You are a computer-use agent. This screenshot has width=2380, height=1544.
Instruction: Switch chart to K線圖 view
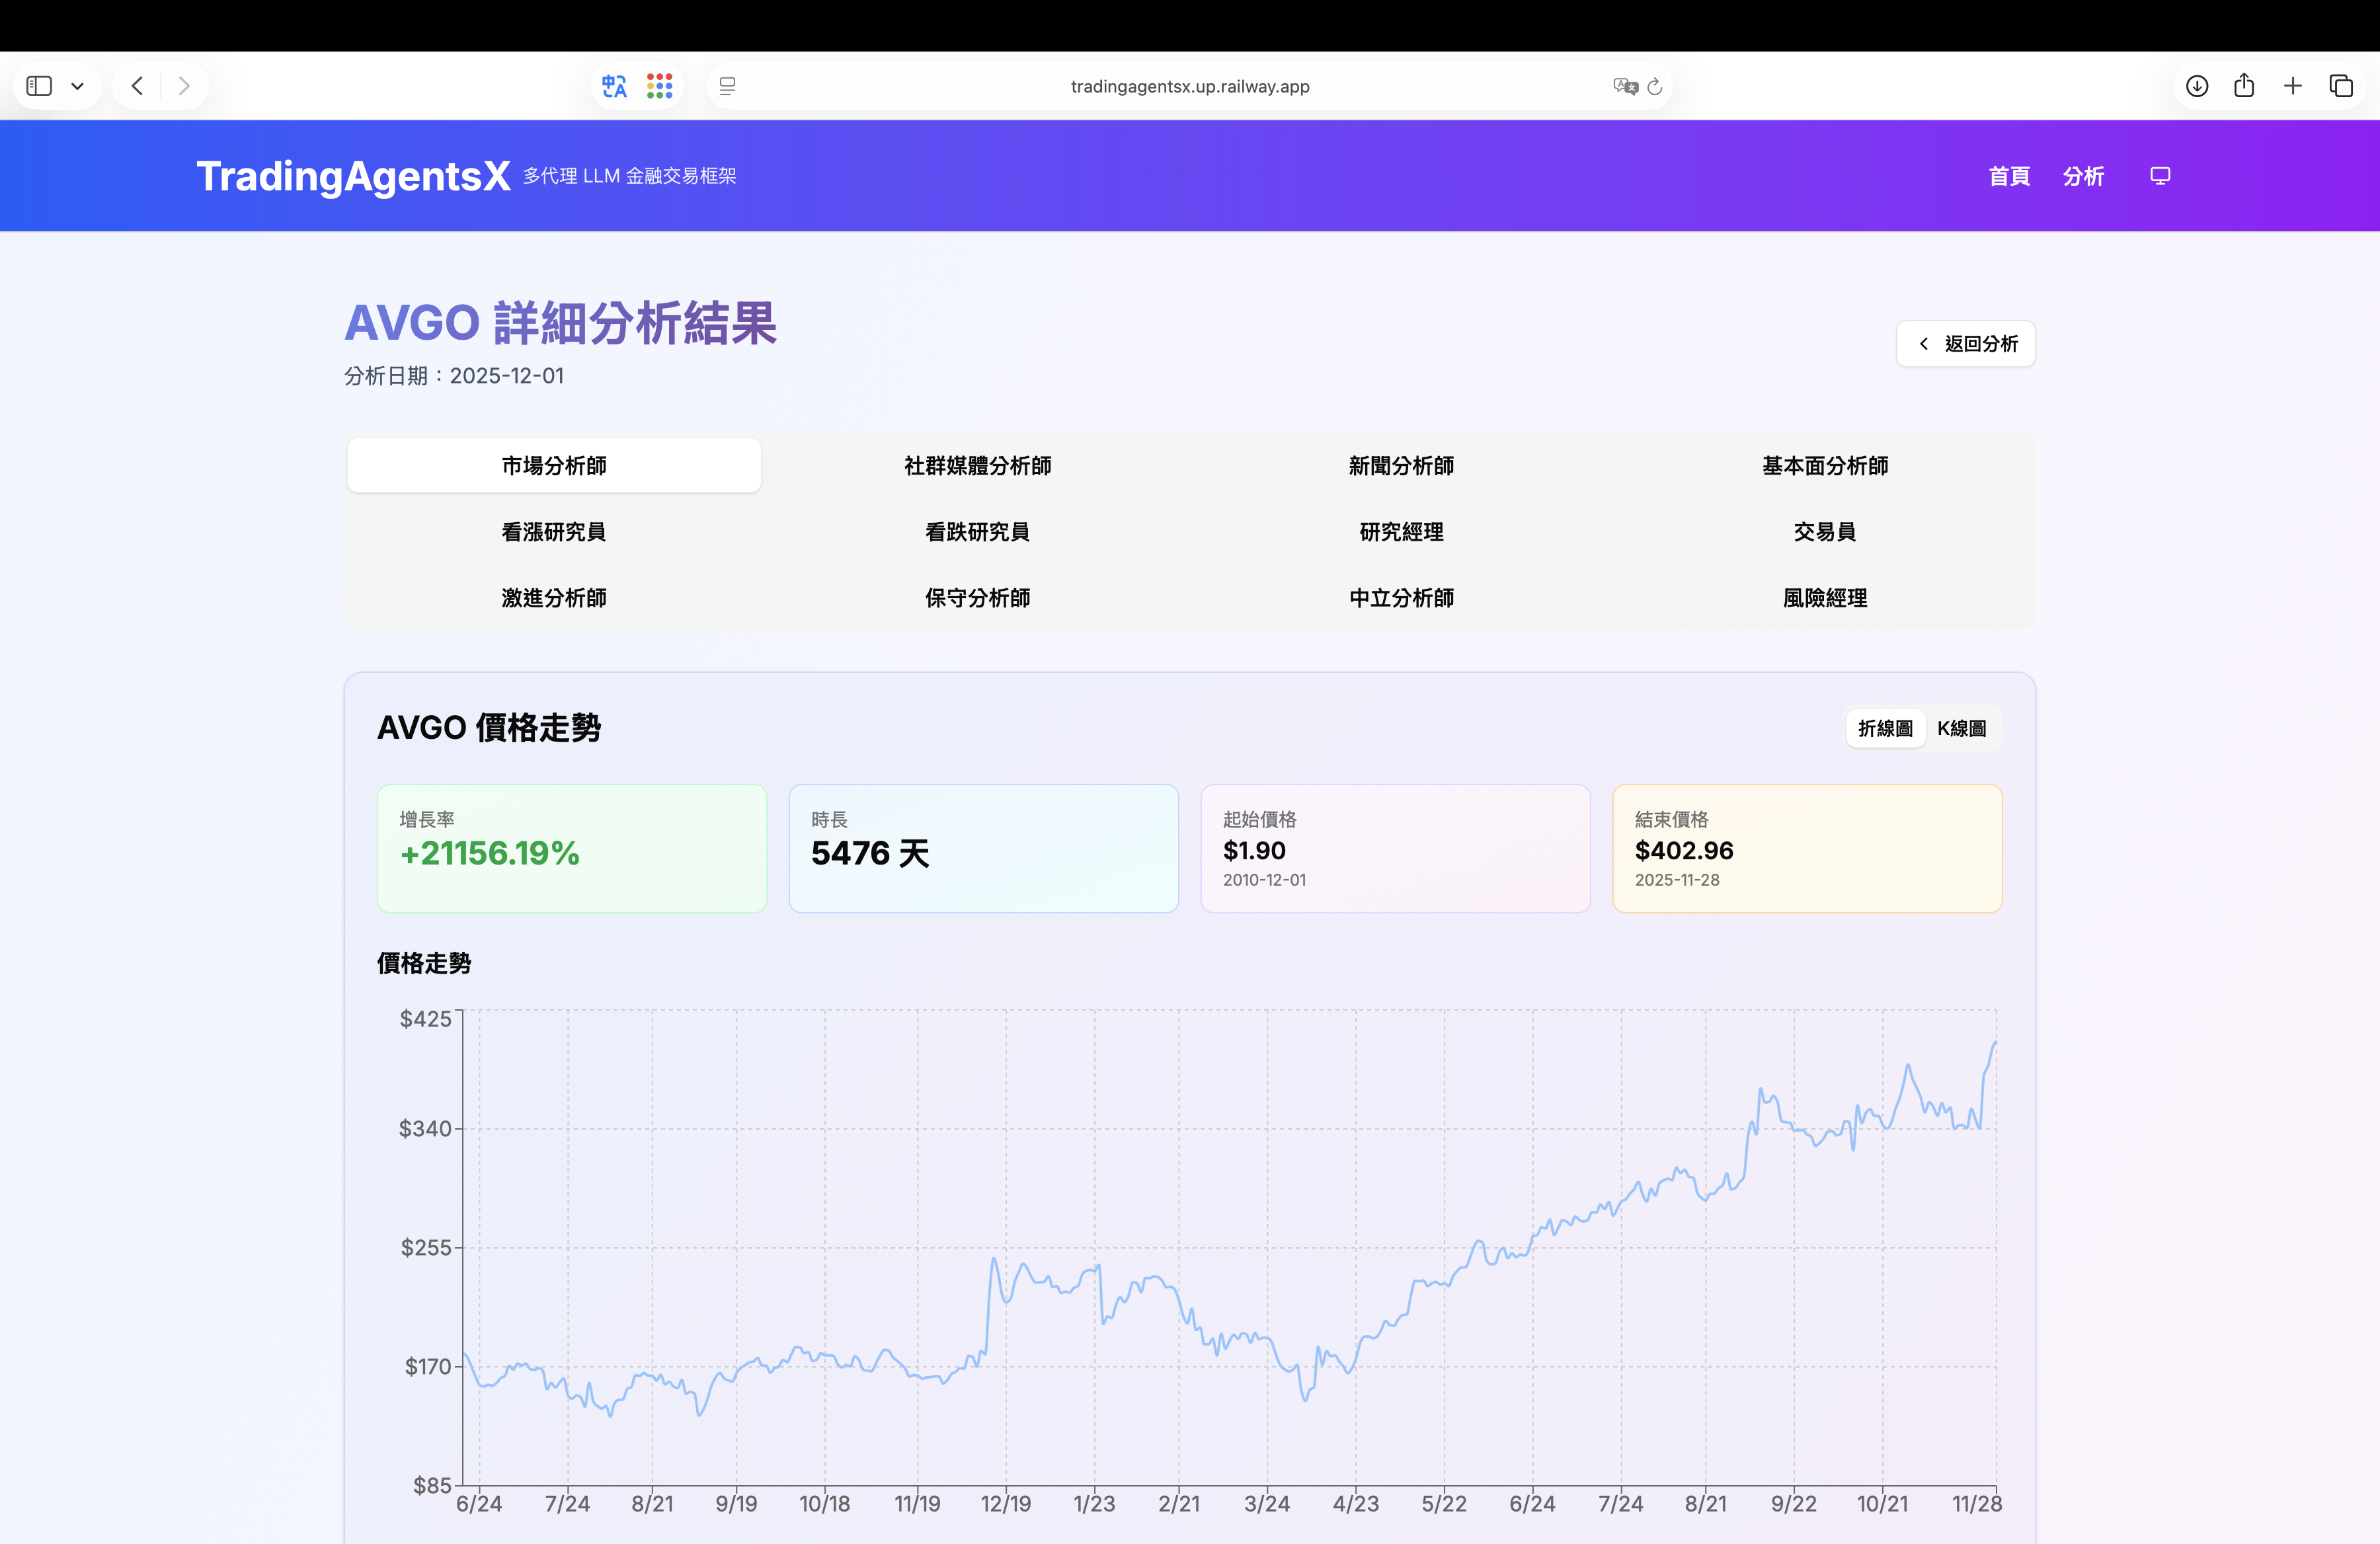[x=1961, y=728]
